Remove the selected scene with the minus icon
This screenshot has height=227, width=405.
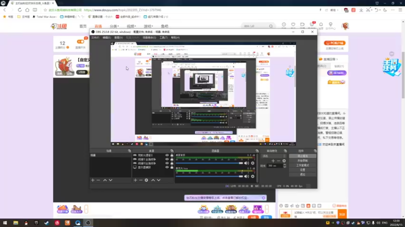(98, 180)
